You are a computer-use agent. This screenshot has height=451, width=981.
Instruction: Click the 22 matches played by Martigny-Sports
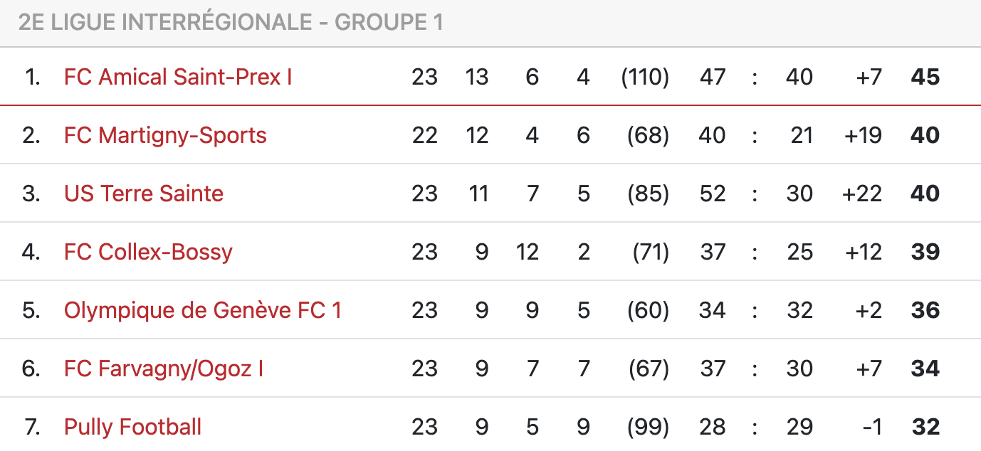(425, 135)
